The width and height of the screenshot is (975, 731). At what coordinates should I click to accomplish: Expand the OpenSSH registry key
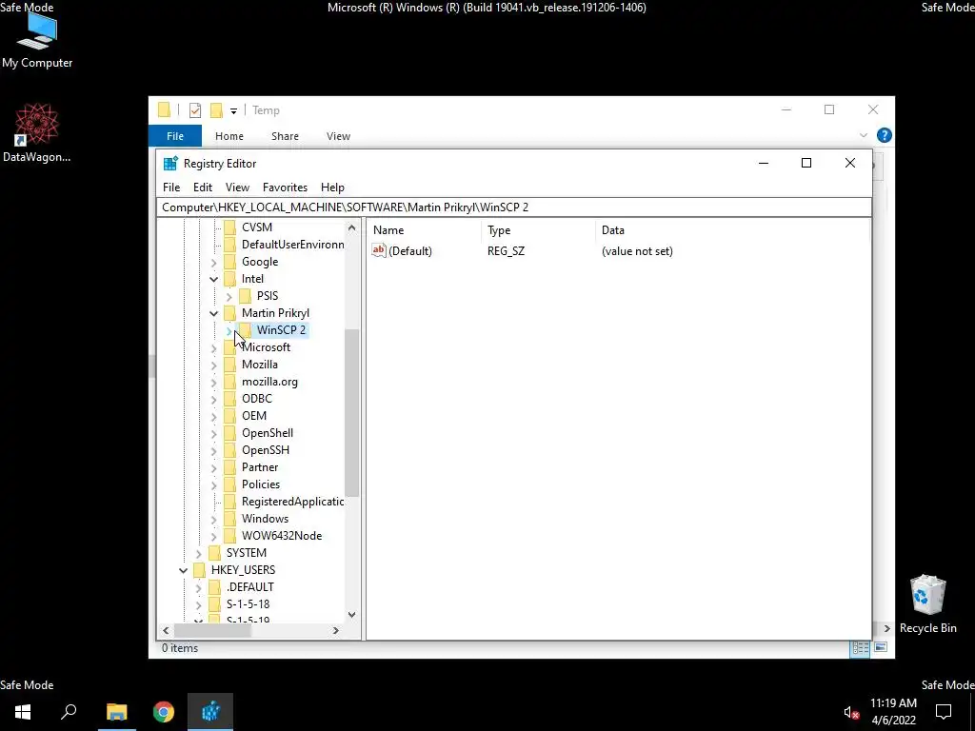tap(214, 450)
